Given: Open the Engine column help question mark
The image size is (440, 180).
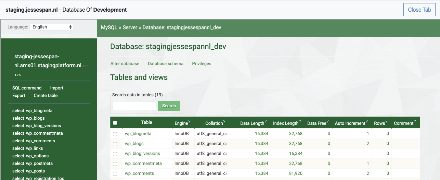Looking at the screenshot, I should (x=189, y=121).
